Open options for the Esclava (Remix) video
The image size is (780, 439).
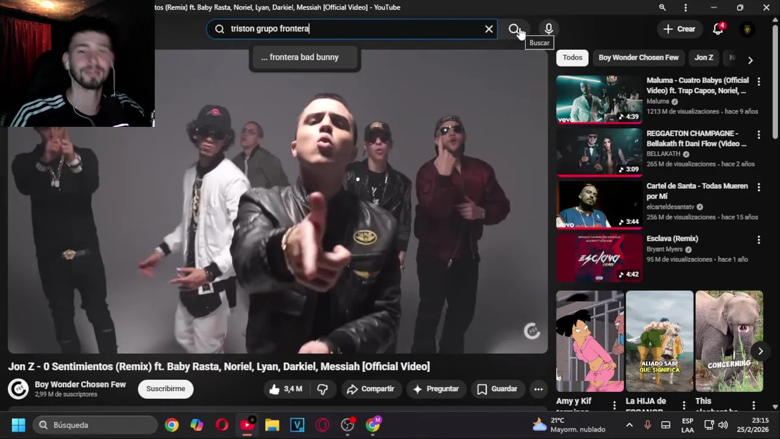click(759, 240)
